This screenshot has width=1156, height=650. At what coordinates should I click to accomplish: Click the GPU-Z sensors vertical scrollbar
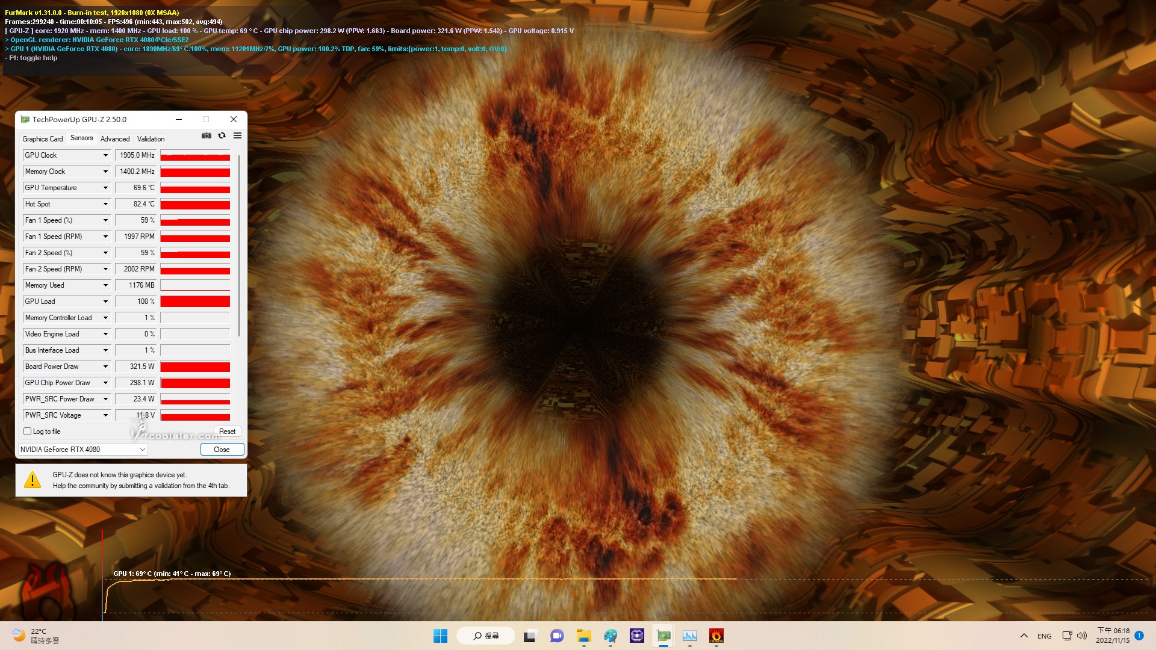[239, 246]
